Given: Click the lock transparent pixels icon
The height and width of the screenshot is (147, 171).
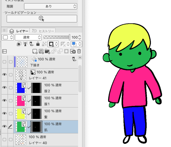Looking at the screenshot, I should click(x=44, y=44).
